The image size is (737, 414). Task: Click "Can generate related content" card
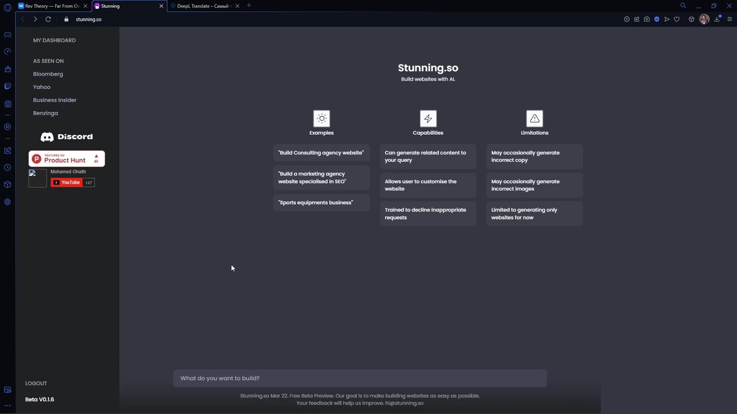click(x=428, y=156)
